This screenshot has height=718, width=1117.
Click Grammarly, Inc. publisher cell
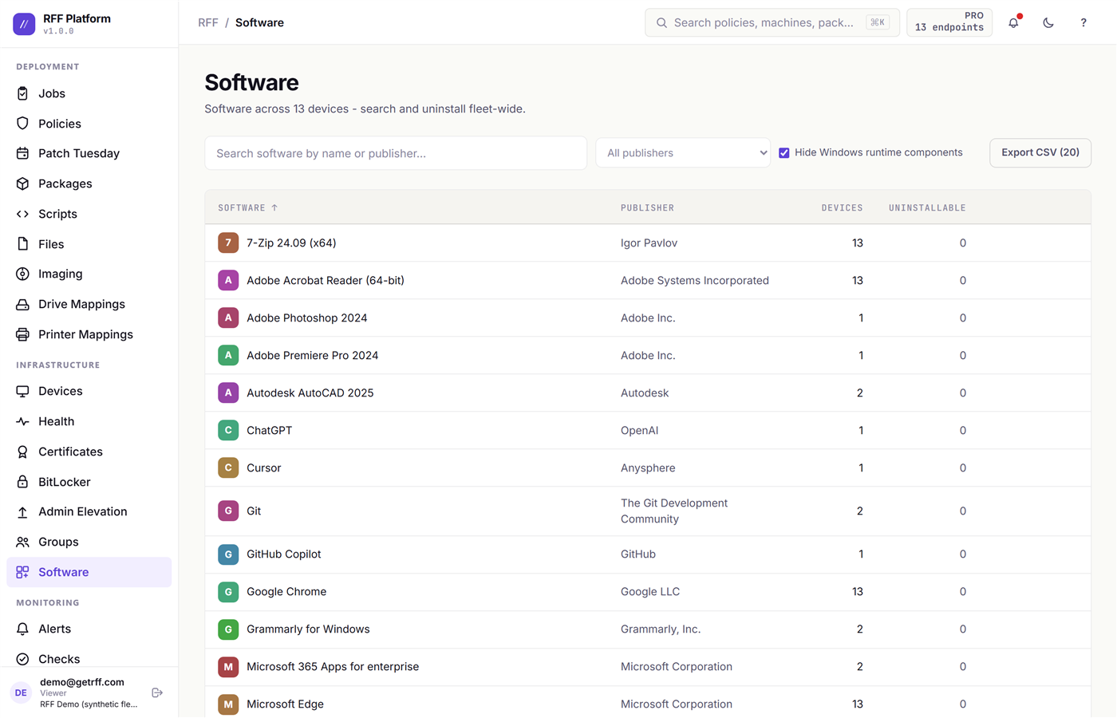point(661,629)
